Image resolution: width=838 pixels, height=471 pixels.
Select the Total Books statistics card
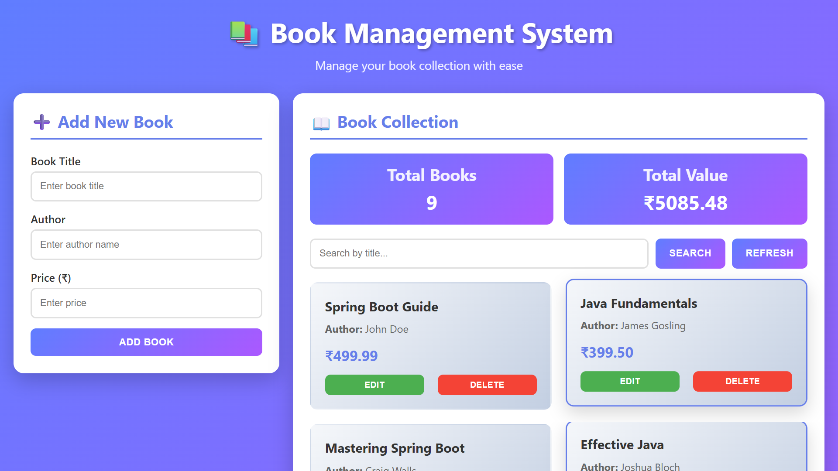[431, 189]
